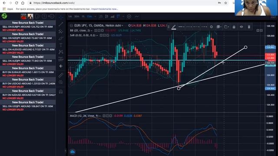Grab the drawing toolbar handle
The width and height of the screenshot is (278, 156).
(x=169, y=27)
